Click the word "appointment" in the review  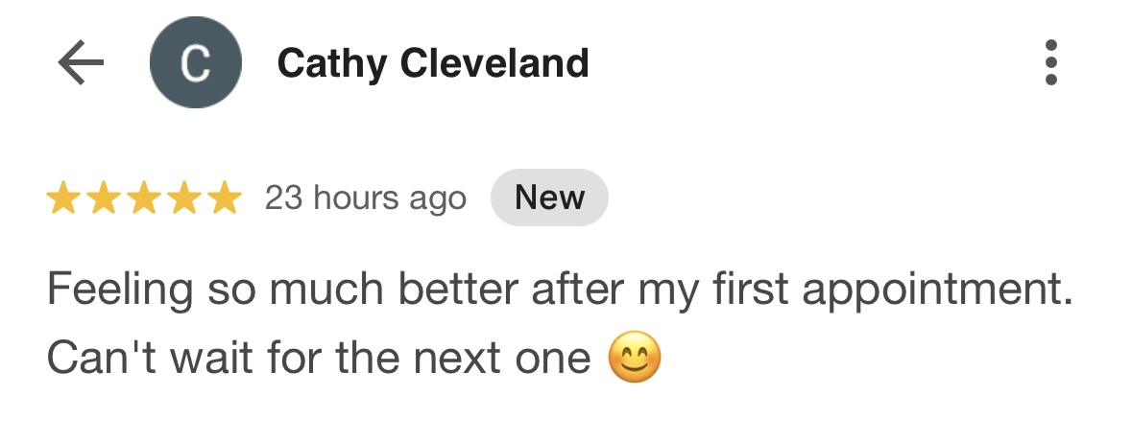[936, 291]
